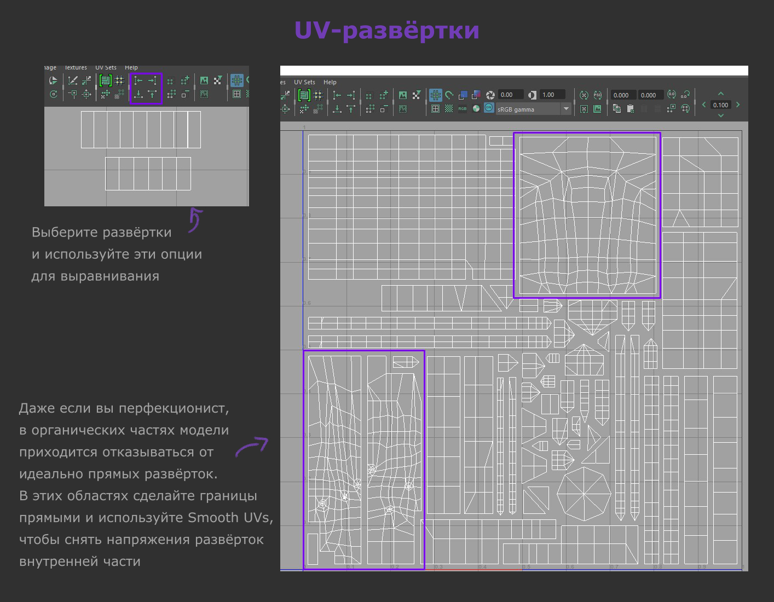Open UV Sets menu in the small UV Editor
This screenshot has height=602, width=774.
[106, 68]
